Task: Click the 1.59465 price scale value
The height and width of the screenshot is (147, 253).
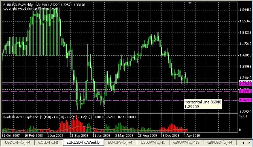Action: click(x=245, y=10)
